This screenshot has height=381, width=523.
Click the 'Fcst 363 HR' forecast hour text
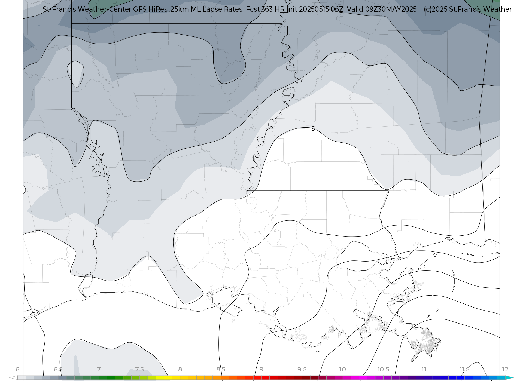point(265,9)
